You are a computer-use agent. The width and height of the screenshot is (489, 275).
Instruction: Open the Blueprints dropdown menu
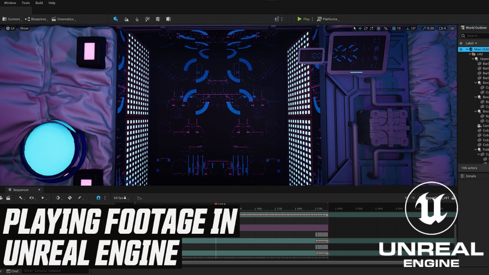pyautogui.click(x=36, y=19)
